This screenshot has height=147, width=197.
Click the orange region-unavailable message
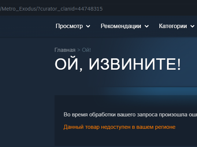(x=119, y=127)
